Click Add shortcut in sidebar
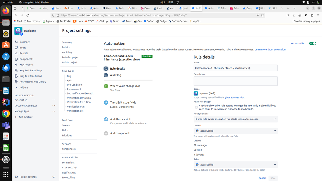This screenshot has width=322, height=181. tap(24, 117)
